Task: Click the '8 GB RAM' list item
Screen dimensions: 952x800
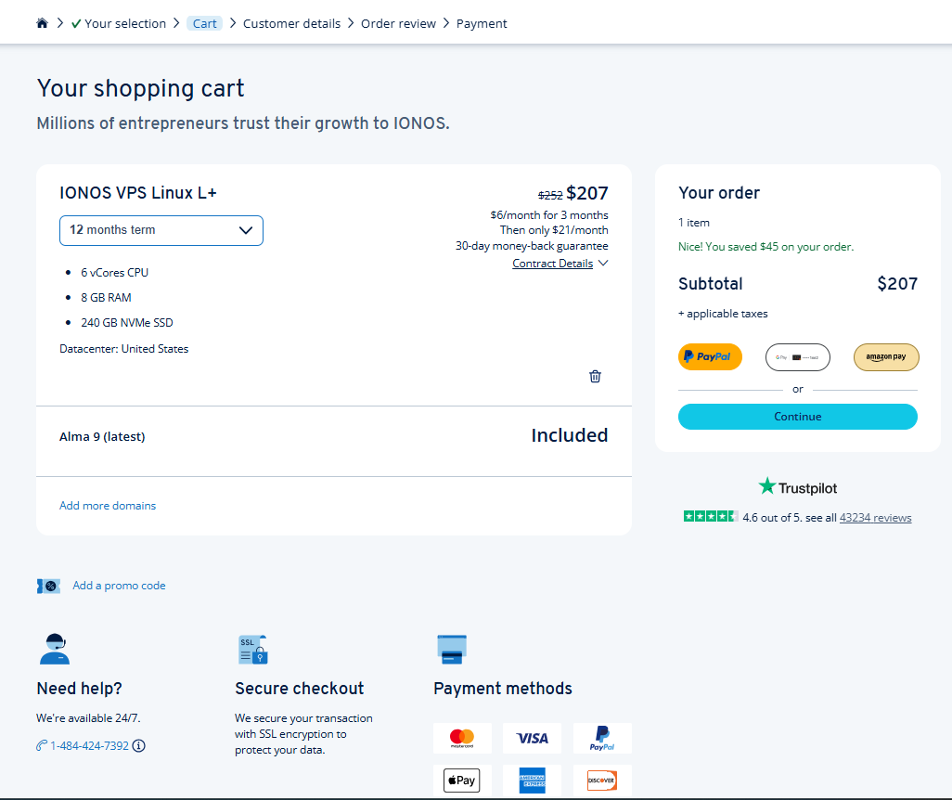Action: pos(107,298)
